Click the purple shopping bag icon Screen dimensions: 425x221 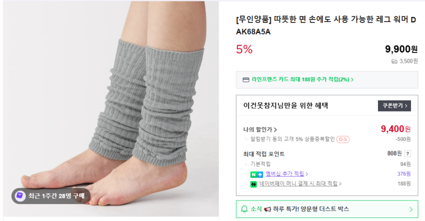coord(20,195)
